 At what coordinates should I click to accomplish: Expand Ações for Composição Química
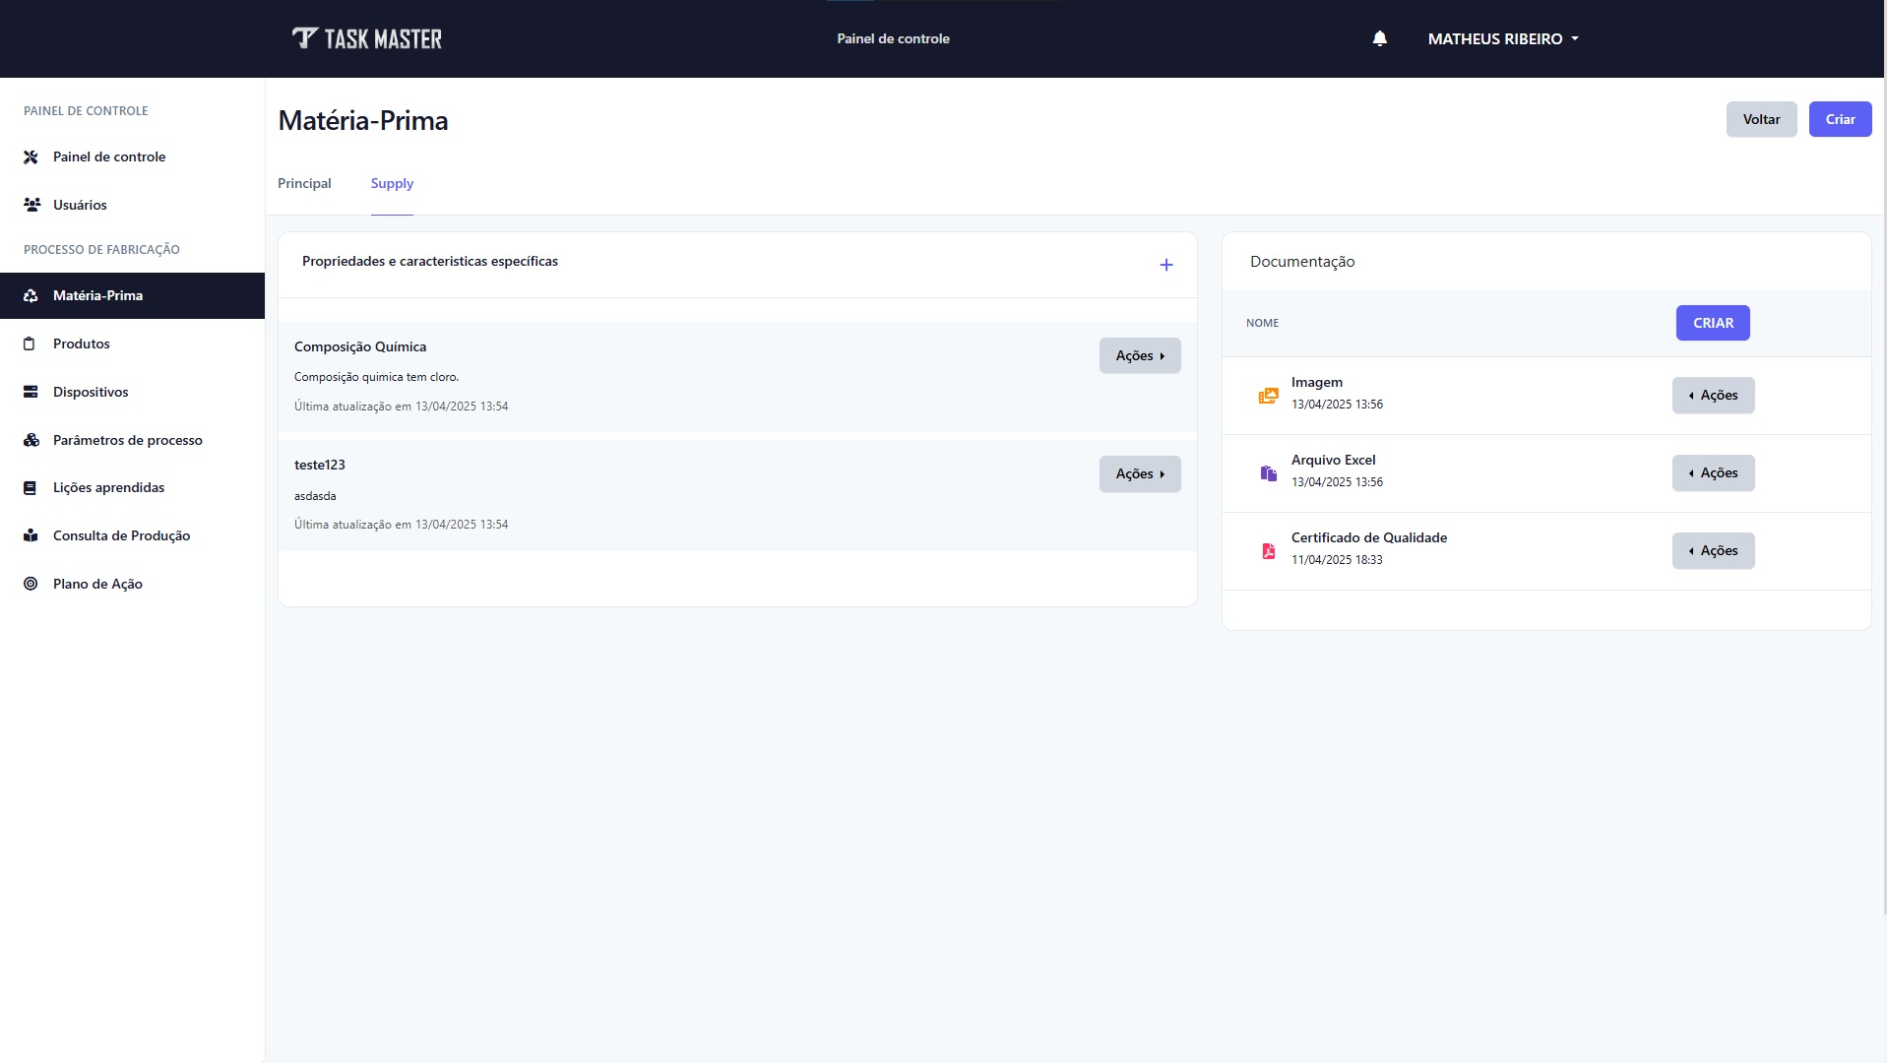pyautogui.click(x=1139, y=355)
